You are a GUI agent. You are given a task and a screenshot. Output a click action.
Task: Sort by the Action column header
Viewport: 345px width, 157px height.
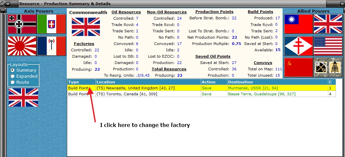pos(214,82)
